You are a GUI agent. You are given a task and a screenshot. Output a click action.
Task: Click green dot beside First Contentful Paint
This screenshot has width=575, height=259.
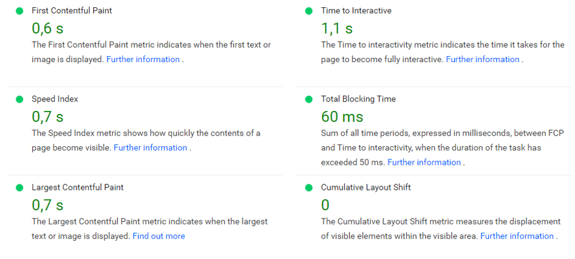point(19,11)
